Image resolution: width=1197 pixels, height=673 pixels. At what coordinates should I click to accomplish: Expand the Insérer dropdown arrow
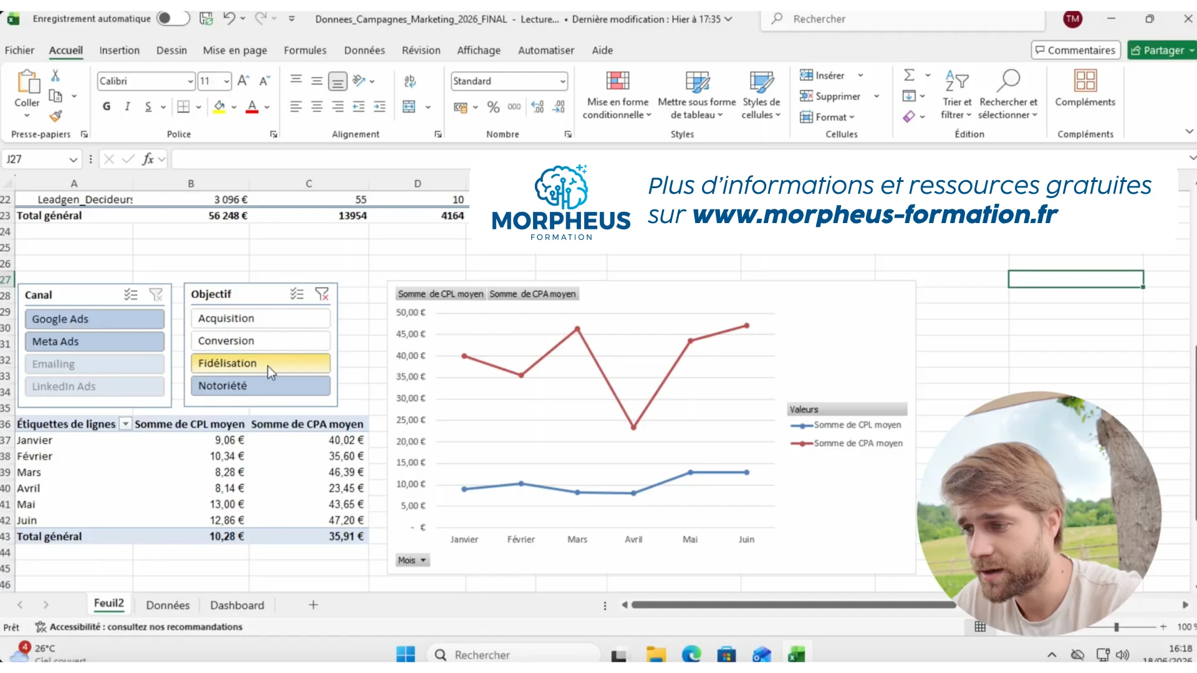click(860, 75)
